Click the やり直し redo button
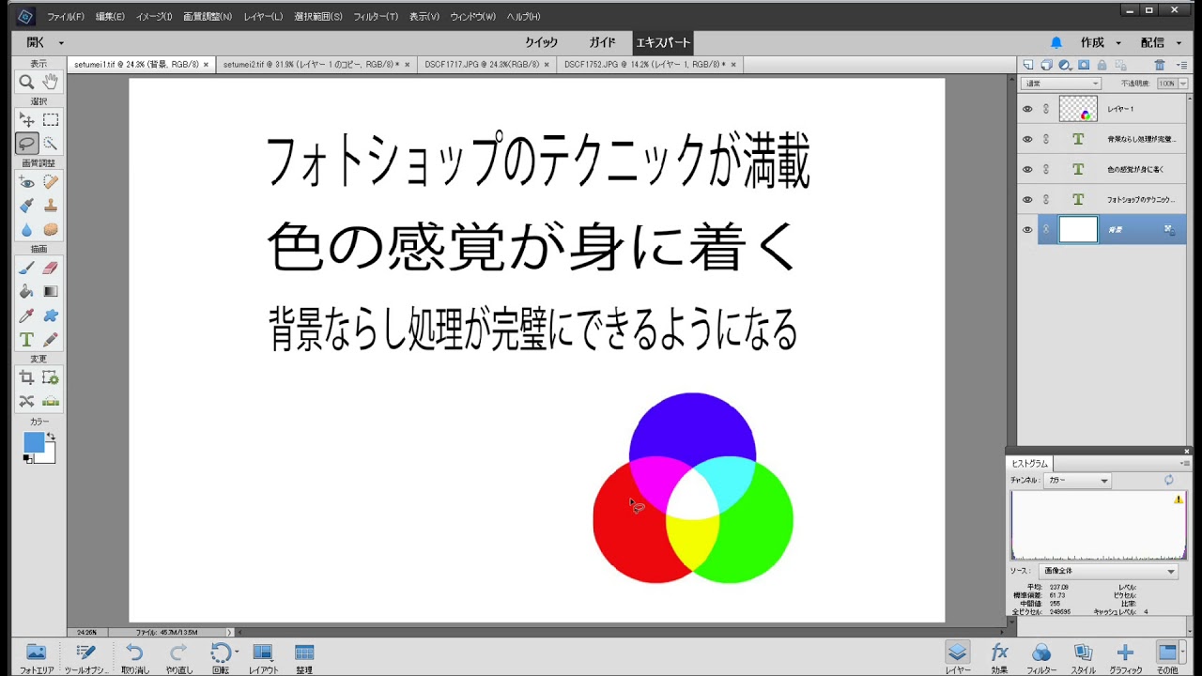1202x676 pixels. pyautogui.click(x=178, y=658)
